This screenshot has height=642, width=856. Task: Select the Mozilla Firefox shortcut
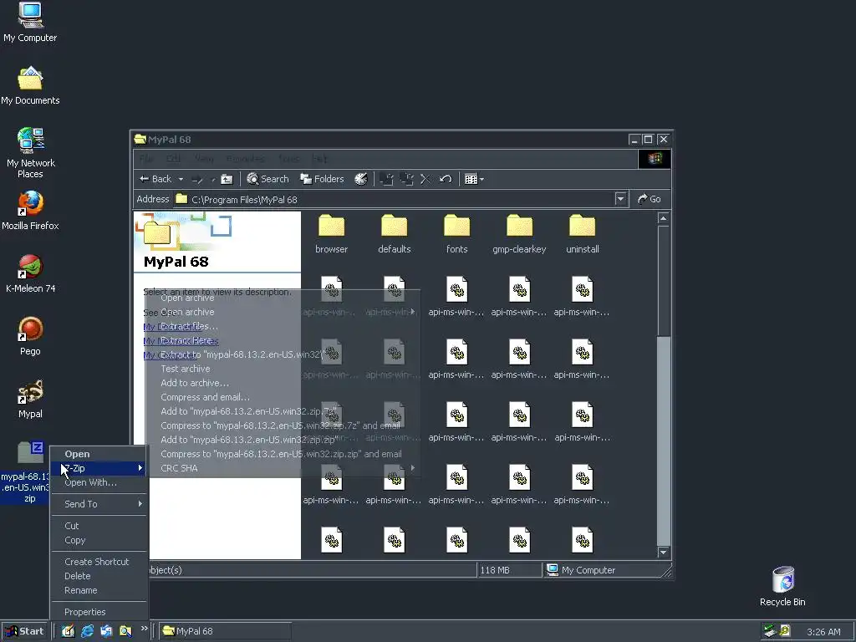(30, 211)
